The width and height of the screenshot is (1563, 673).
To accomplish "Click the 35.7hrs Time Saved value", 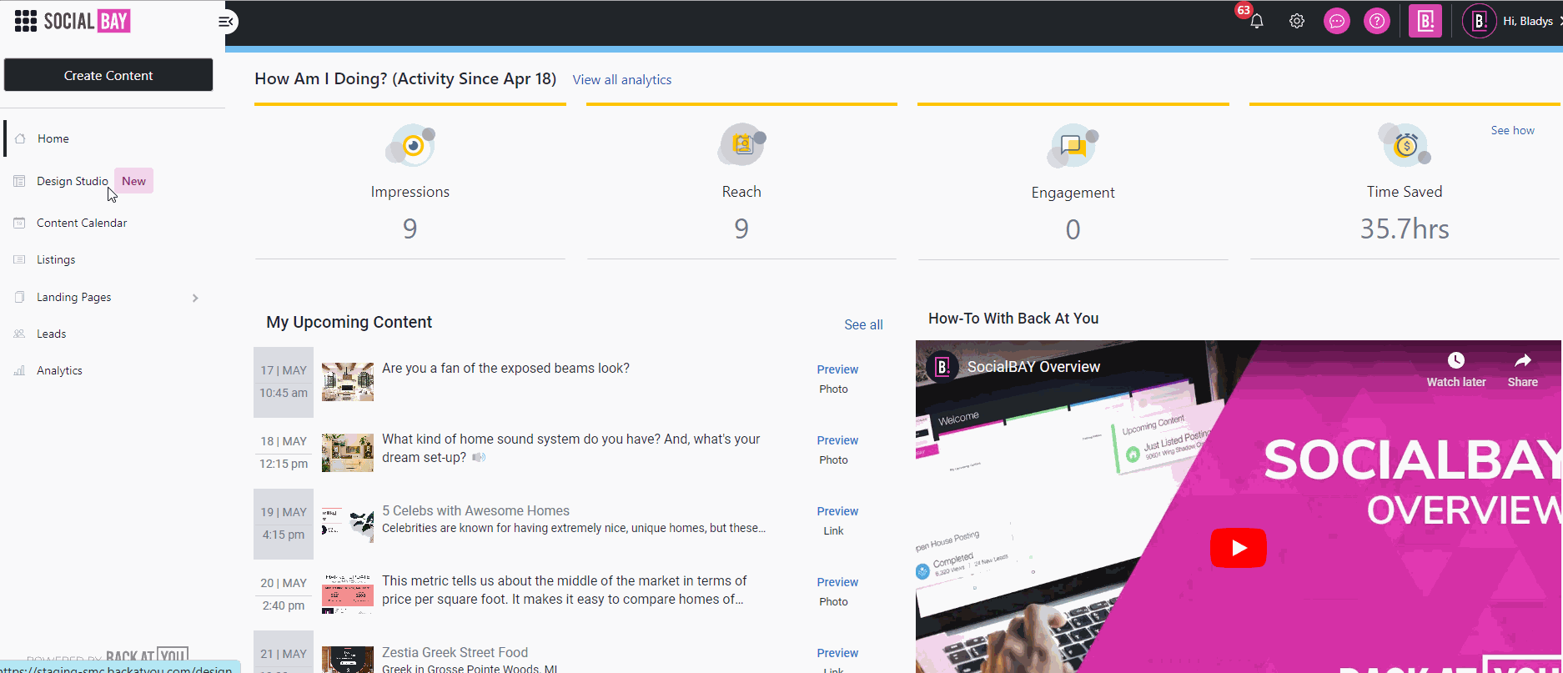I will pyautogui.click(x=1405, y=229).
